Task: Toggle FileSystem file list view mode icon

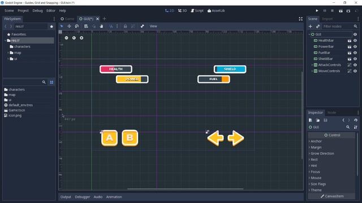Action: 51,82
